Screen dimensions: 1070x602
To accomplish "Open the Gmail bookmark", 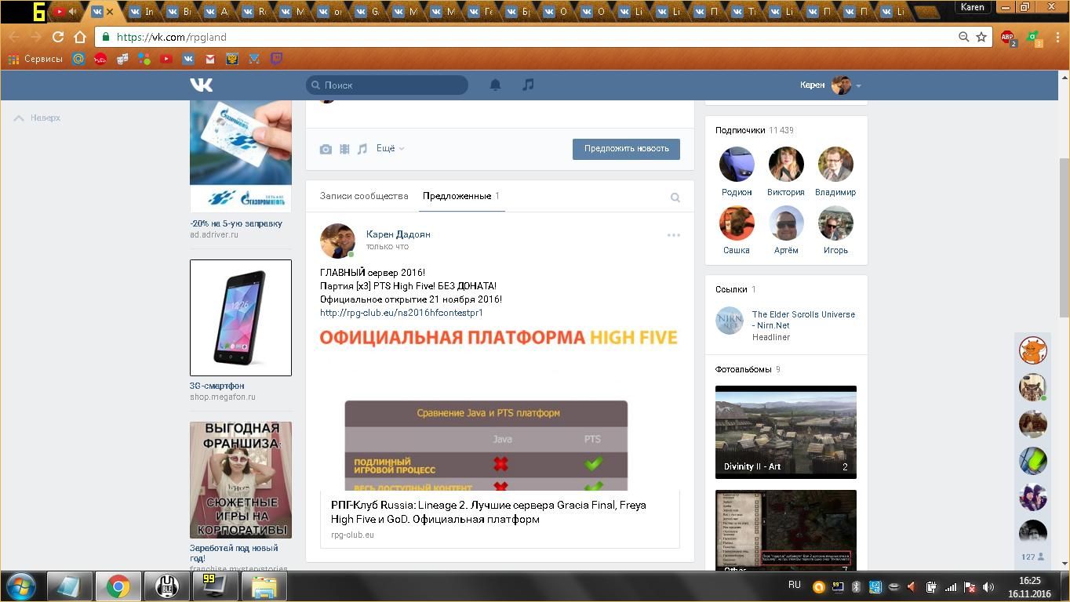I will (x=210, y=59).
